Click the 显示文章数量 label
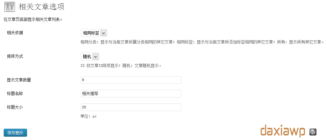This screenshot has height=140, width=327. 19,80
